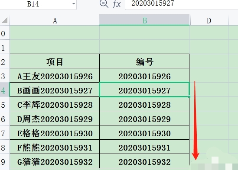Select cell C李辉20203015928
The width and height of the screenshot is (238, 170).
pos(55,104)
